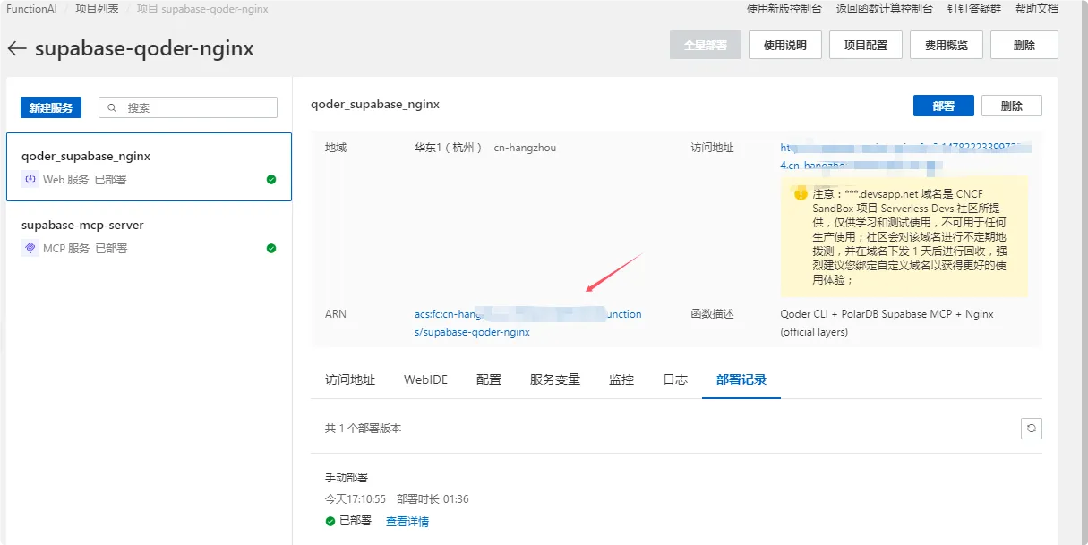Switch to the WebIDE tab
1088x545 pixels.
424,379
